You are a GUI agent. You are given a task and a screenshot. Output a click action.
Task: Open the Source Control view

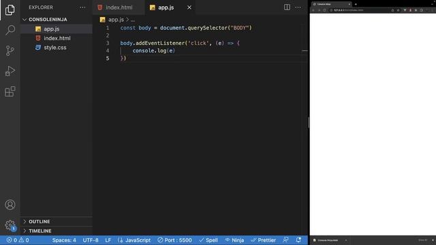point(10,50)
